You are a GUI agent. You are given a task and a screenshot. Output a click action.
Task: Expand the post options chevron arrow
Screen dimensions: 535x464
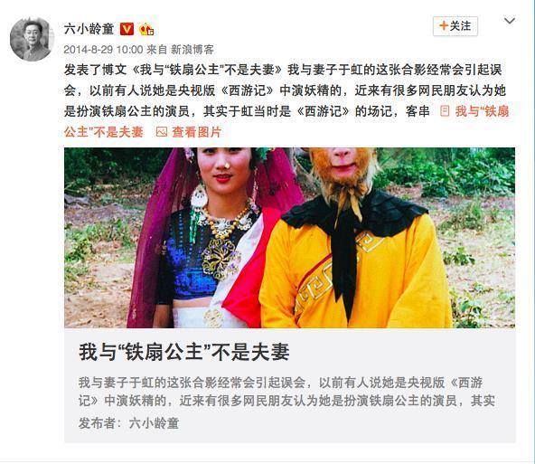510,21
